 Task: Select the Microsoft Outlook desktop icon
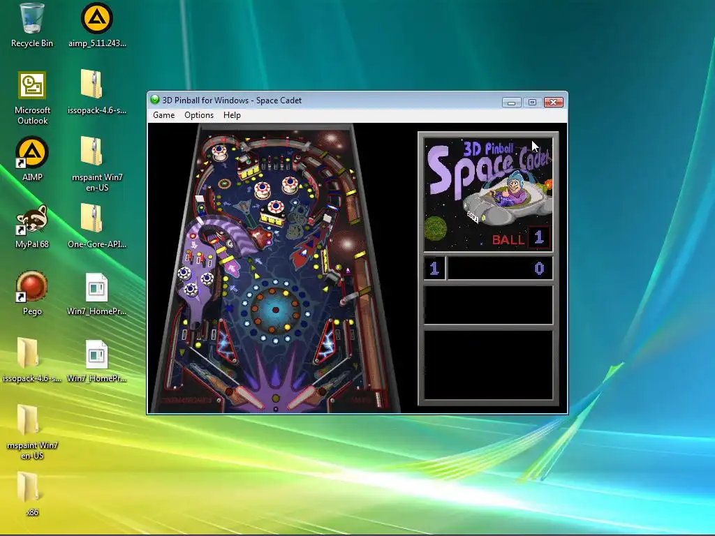point(32,98)
